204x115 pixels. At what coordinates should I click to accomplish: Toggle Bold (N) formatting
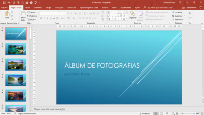pos(41,19)
